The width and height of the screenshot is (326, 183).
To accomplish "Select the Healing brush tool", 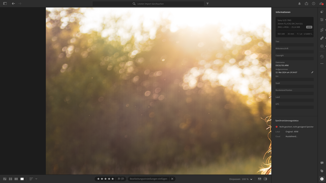I will pos(322,38).
